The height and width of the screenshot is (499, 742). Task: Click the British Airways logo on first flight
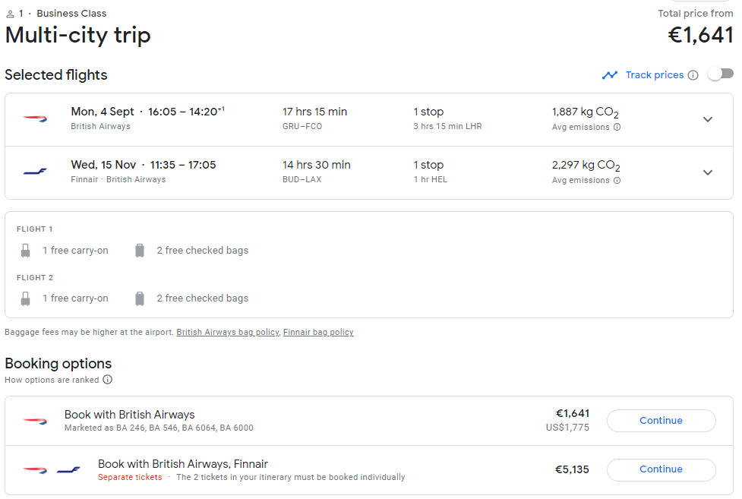pyautogui.click(x=36, y=118)
